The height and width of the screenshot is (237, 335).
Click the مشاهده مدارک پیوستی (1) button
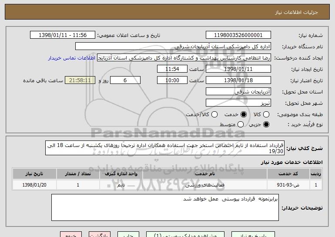coord(185,234)
